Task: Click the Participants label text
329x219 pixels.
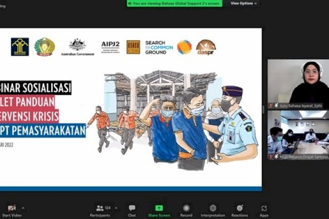Action: point(100,215)
